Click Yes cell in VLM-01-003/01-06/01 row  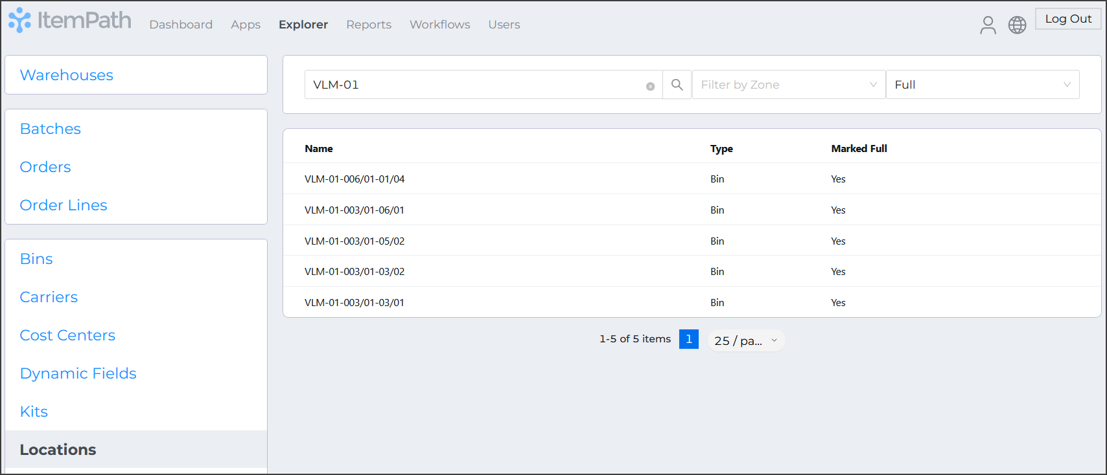839,210
